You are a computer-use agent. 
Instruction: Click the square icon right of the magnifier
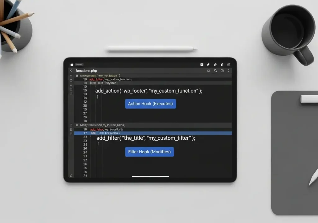(222, 71)
